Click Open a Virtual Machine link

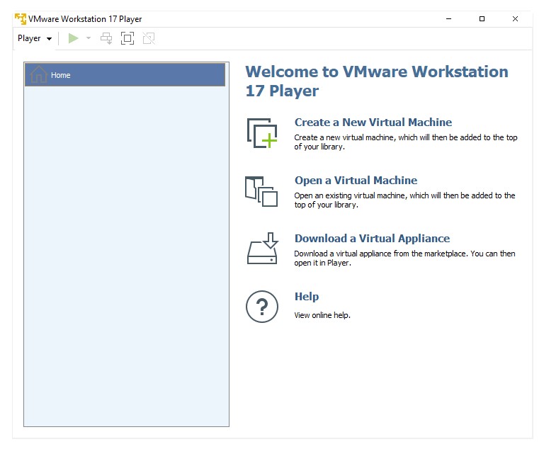[x=356, y=180]
